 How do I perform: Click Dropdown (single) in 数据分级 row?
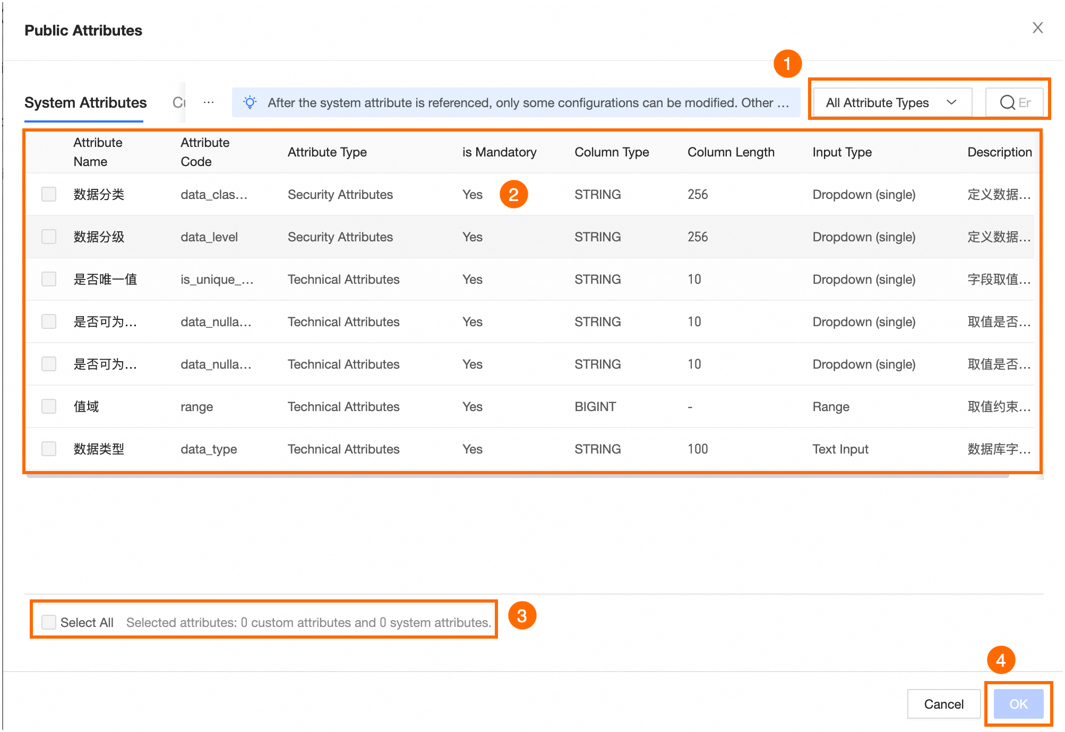[x=864, y=237]
